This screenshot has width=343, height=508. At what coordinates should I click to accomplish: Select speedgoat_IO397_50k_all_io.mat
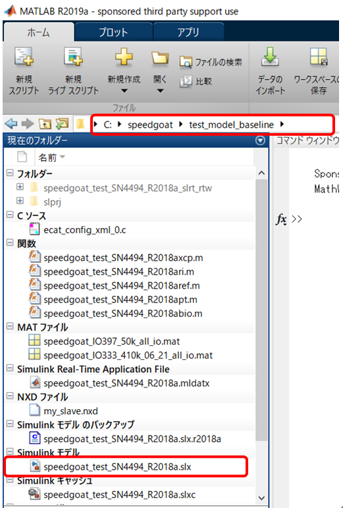[112, 341]
